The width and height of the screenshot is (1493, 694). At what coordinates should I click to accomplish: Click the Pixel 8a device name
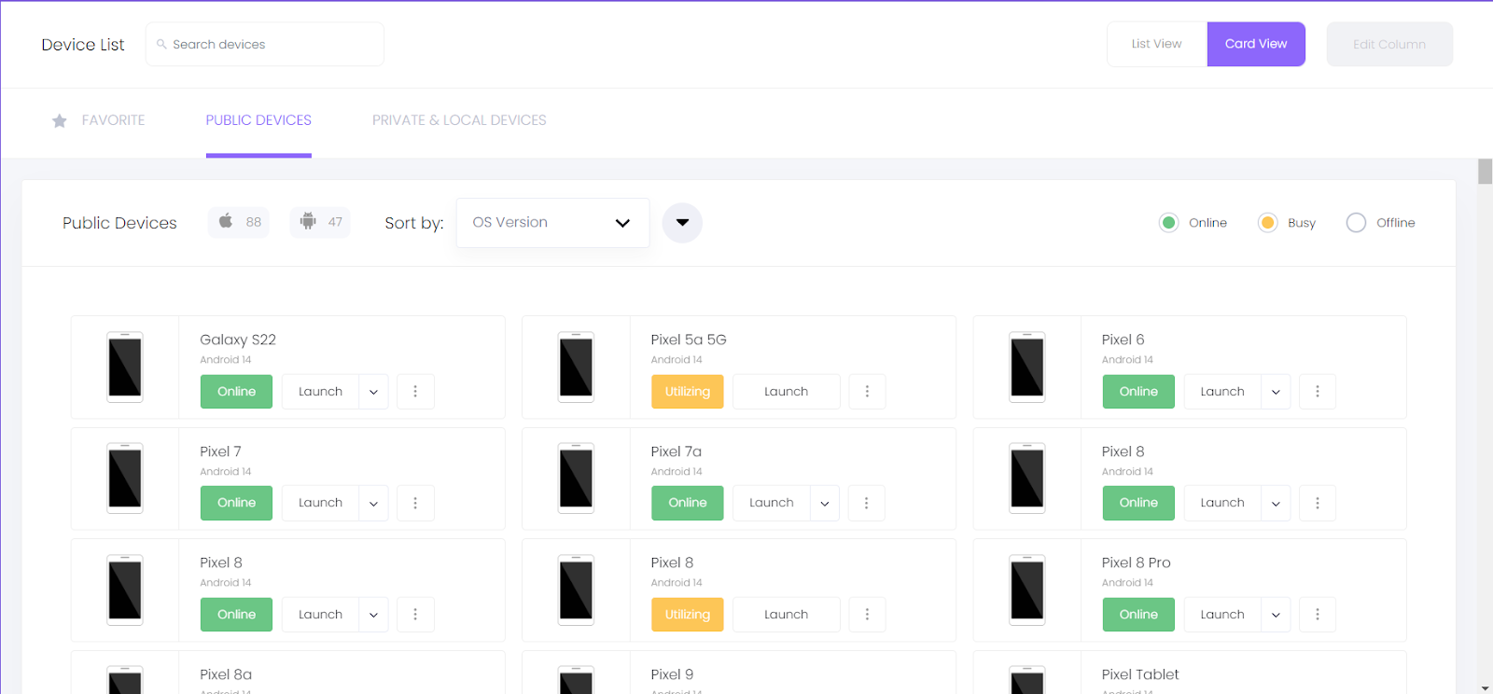[226, 674]
